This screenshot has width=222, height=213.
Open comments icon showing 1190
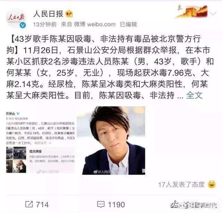tap(101, 204)
